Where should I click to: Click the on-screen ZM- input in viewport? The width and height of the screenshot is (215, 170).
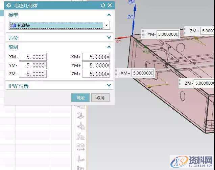[x=204, y=83]
